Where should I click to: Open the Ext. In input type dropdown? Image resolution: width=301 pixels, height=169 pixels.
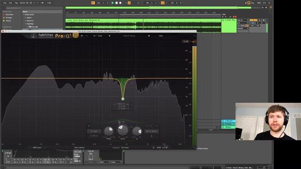pyautogui.click(x=243, y=20)
